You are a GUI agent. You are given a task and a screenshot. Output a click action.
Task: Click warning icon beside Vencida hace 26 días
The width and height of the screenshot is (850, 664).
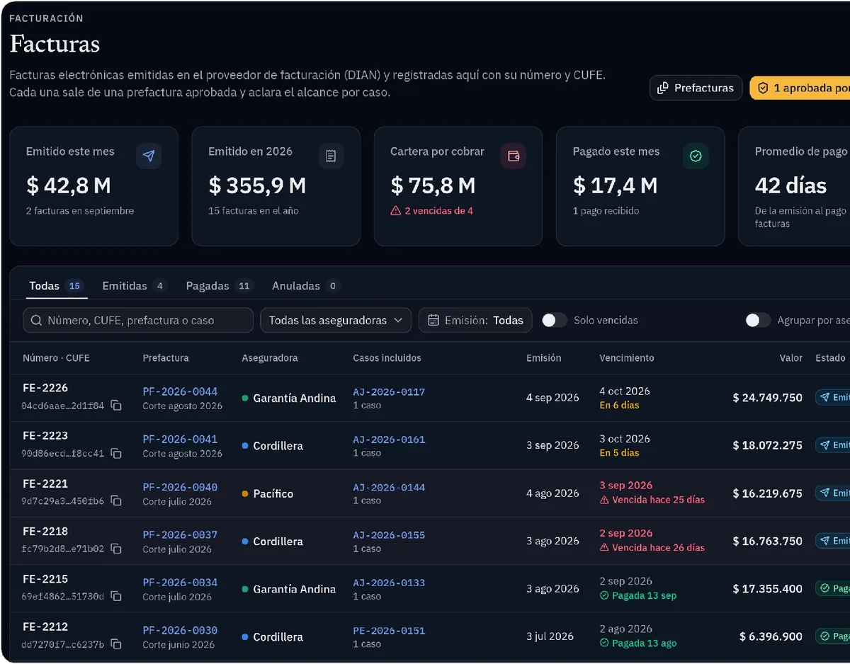click(x=604, y=548)
